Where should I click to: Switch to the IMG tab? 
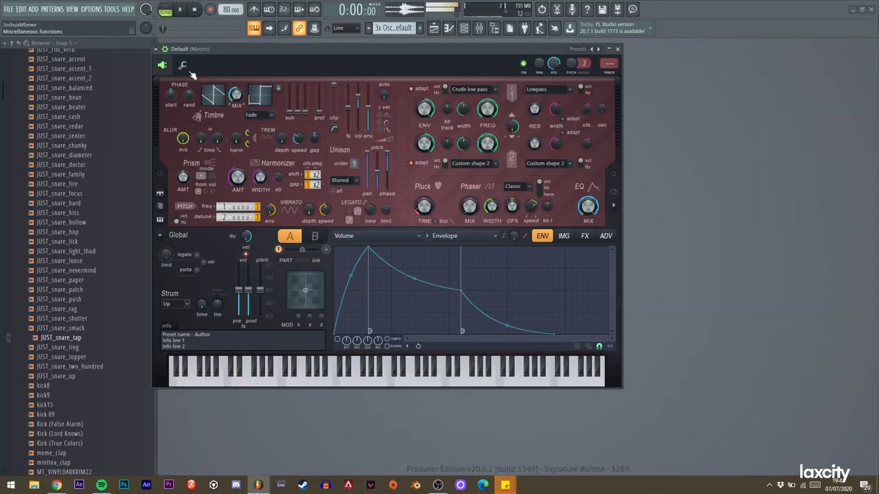(564, 236)
